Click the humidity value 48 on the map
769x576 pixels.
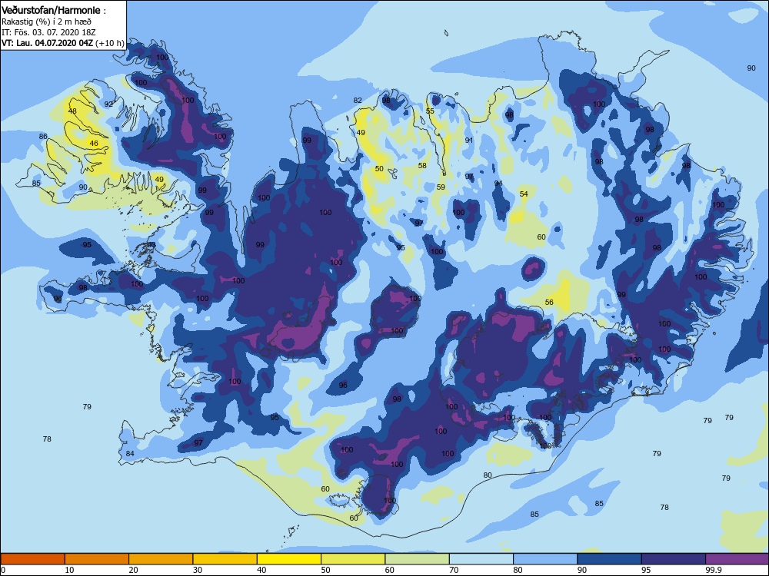pyautogui.click(x=72, y=111)
